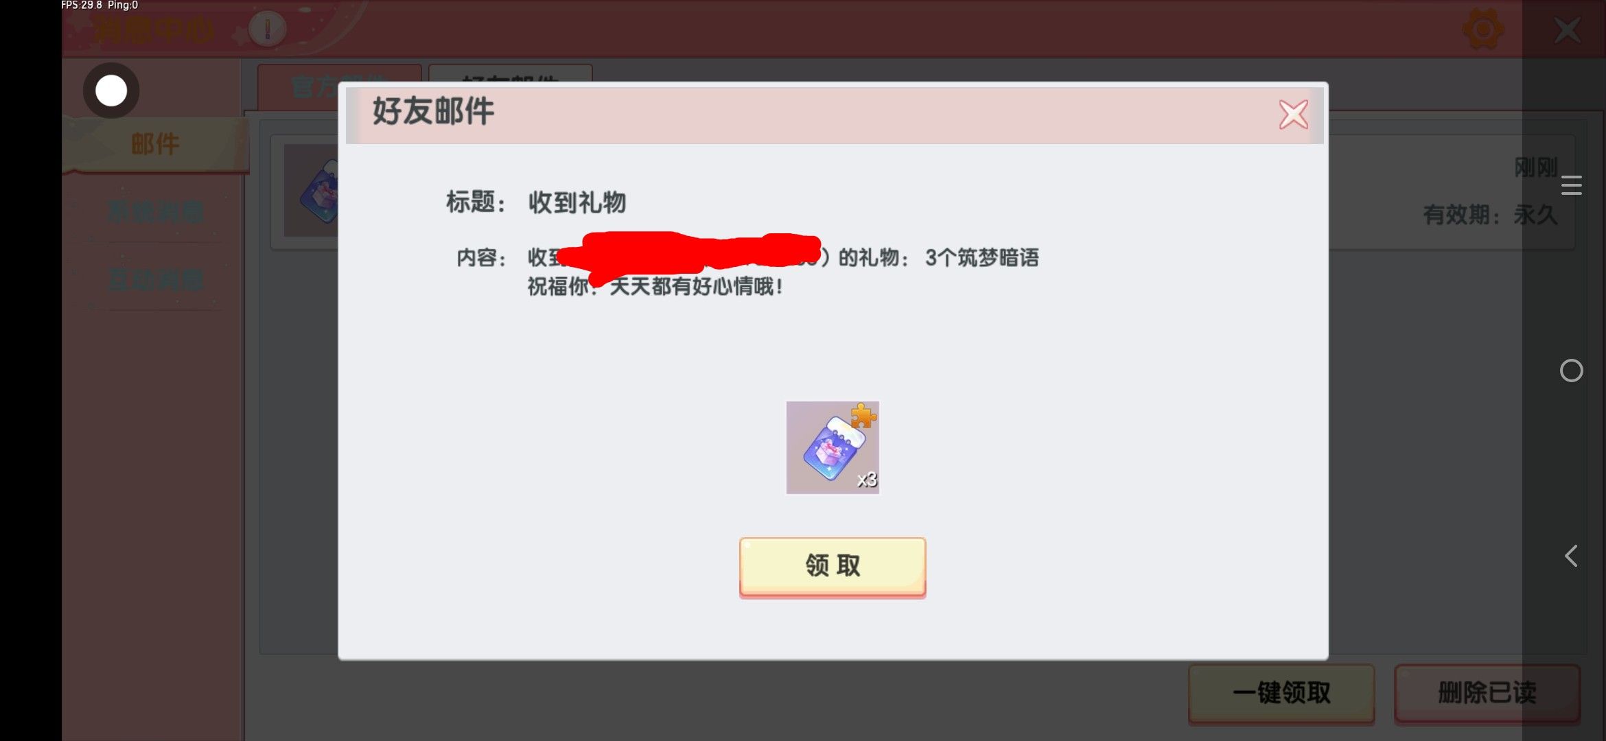This screenshot has width=1606, height=741.
Task: Select the 邮件 sidebar tab
Action: click(155, 144)
